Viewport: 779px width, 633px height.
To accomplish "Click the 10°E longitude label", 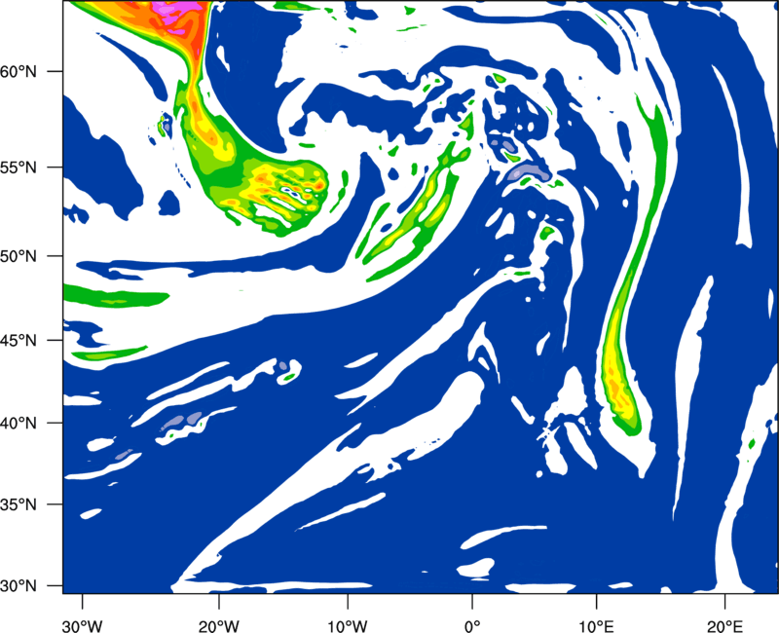I will tap(596, 626).
